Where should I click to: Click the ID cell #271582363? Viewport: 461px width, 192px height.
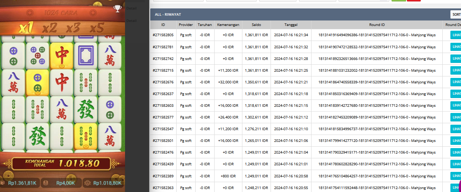(163, 188)
